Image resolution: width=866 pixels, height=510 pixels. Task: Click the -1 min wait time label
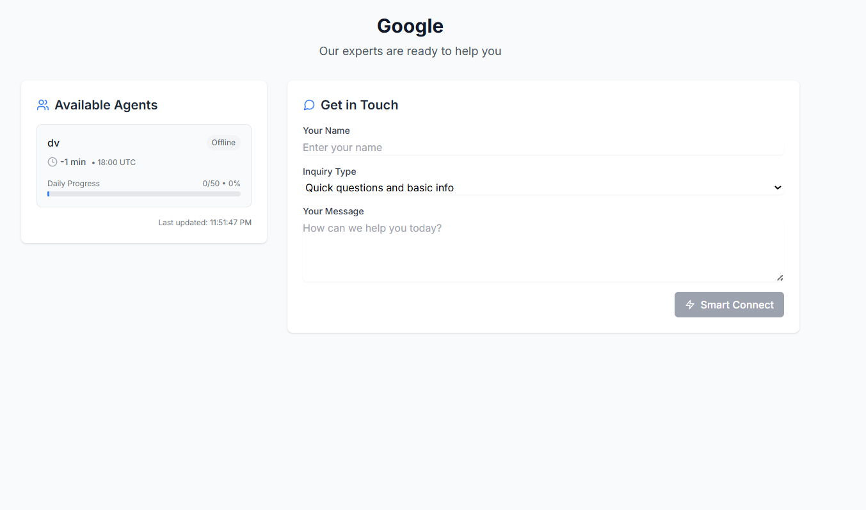point(72,162)
